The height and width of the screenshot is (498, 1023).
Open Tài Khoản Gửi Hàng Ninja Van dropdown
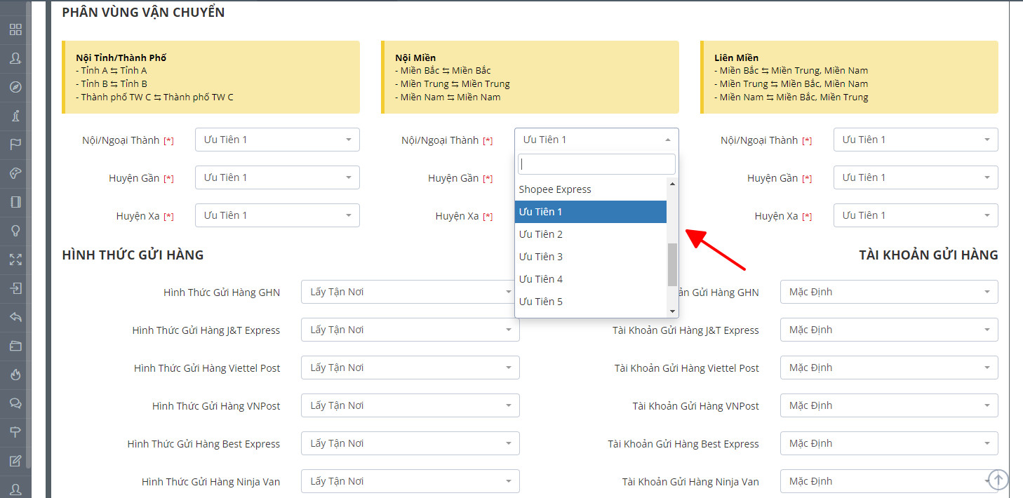889,481
